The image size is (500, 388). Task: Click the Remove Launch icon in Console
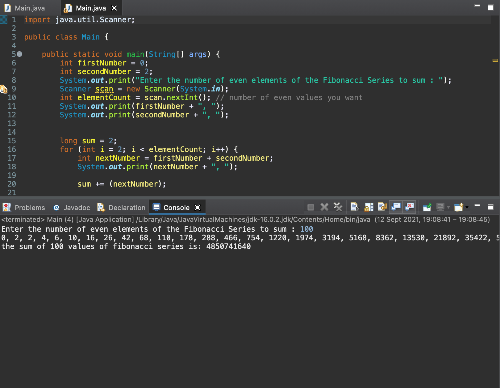point(324,207)
